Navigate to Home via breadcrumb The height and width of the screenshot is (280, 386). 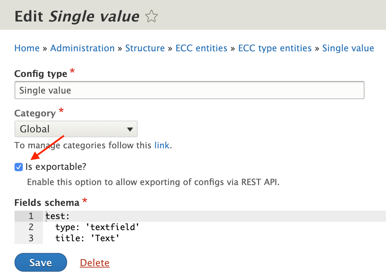pyautogui.click(x=27, y=48)
